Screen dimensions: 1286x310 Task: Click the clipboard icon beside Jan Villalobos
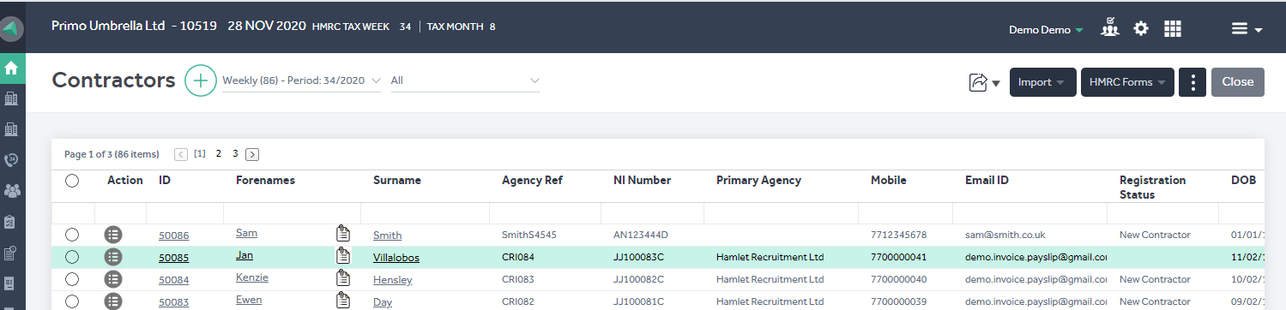(343, 256)
